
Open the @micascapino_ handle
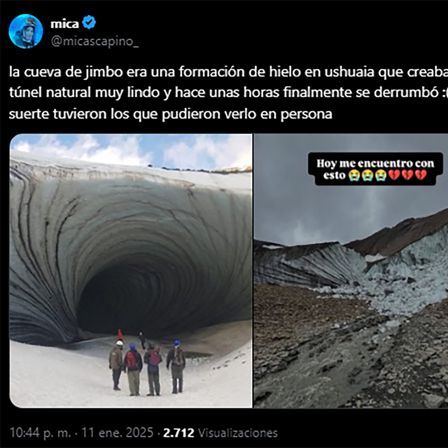point(95,42)
